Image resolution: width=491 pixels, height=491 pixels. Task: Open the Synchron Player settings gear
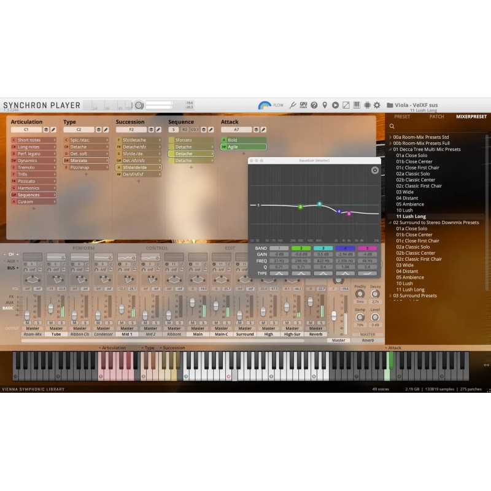377,105
